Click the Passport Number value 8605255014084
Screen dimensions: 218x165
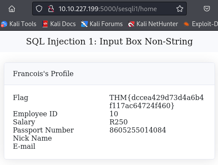(138, 130)
